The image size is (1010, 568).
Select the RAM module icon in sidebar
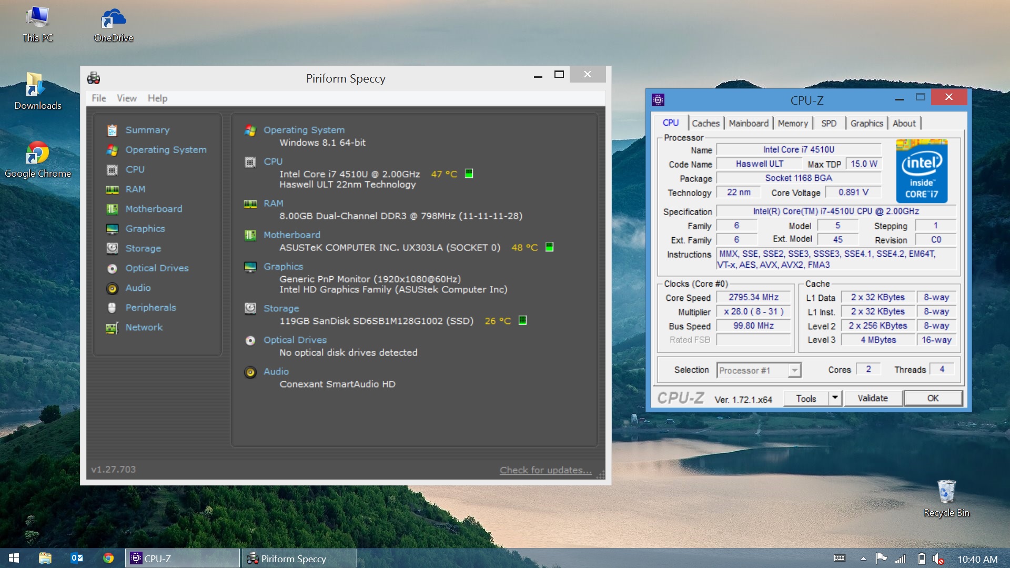pos(112,189)
